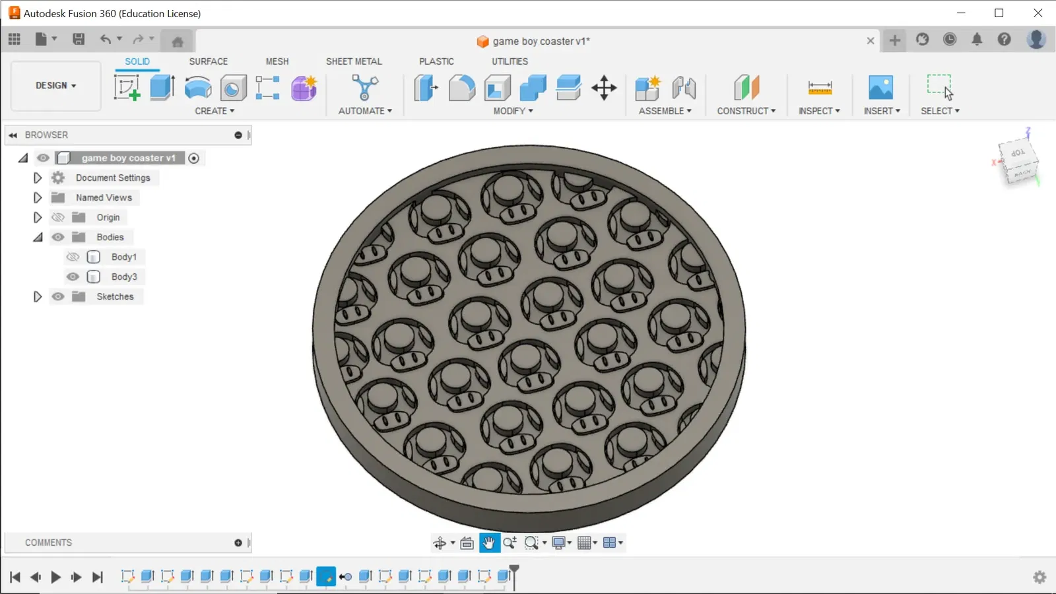Image resolution: width=1056 pixels, height=594 pixels.
Task: Open the Modify menu
Action: [x=513, y=111]
